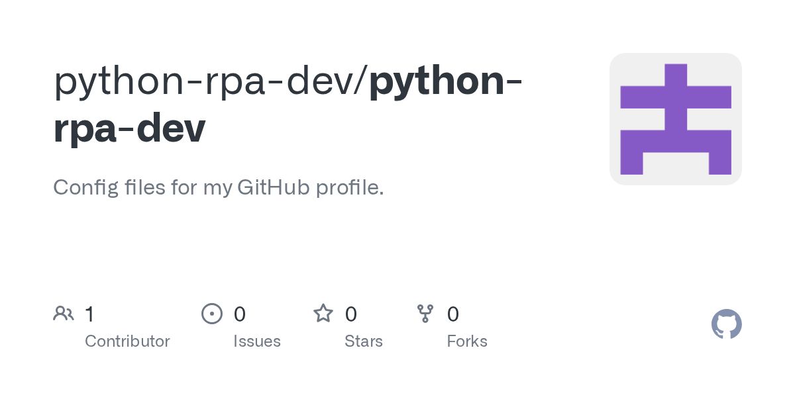Screen dimensions: 795x397
Task: Click the Issues circle-dot icon
Action: pos(211,314)
